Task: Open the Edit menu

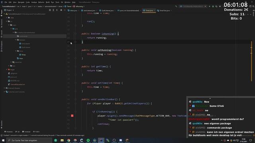Action: click(10, 2)
